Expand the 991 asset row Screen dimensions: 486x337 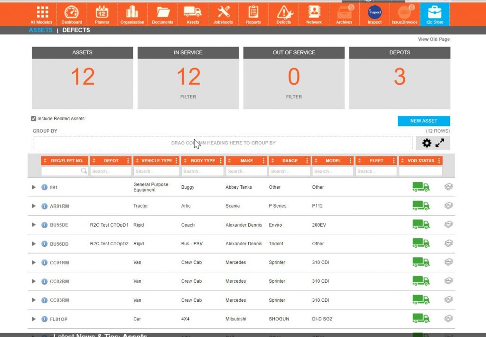point(33,187)
